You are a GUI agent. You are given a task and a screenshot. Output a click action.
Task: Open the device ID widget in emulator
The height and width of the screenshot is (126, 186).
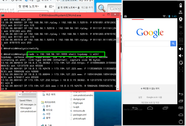pos(181,40)
